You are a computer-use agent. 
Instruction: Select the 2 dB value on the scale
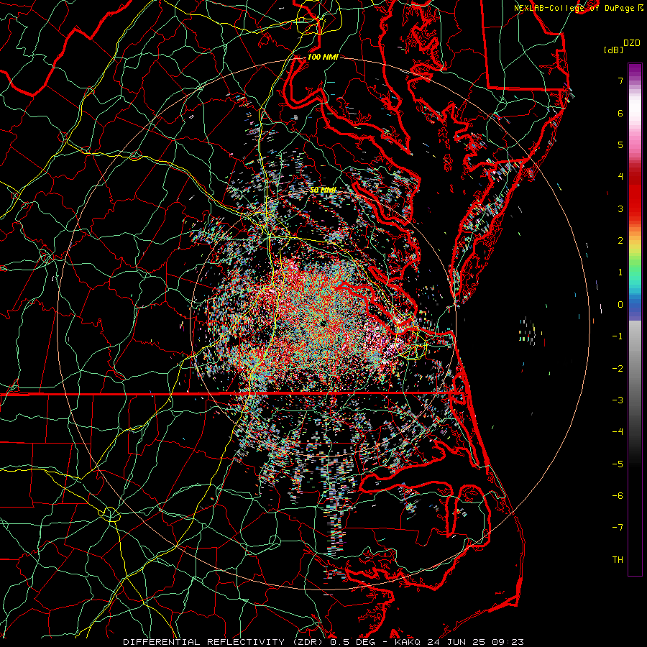(x=620, y=241)
